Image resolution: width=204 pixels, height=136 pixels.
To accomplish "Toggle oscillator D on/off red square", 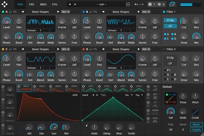I will [83, 49].
